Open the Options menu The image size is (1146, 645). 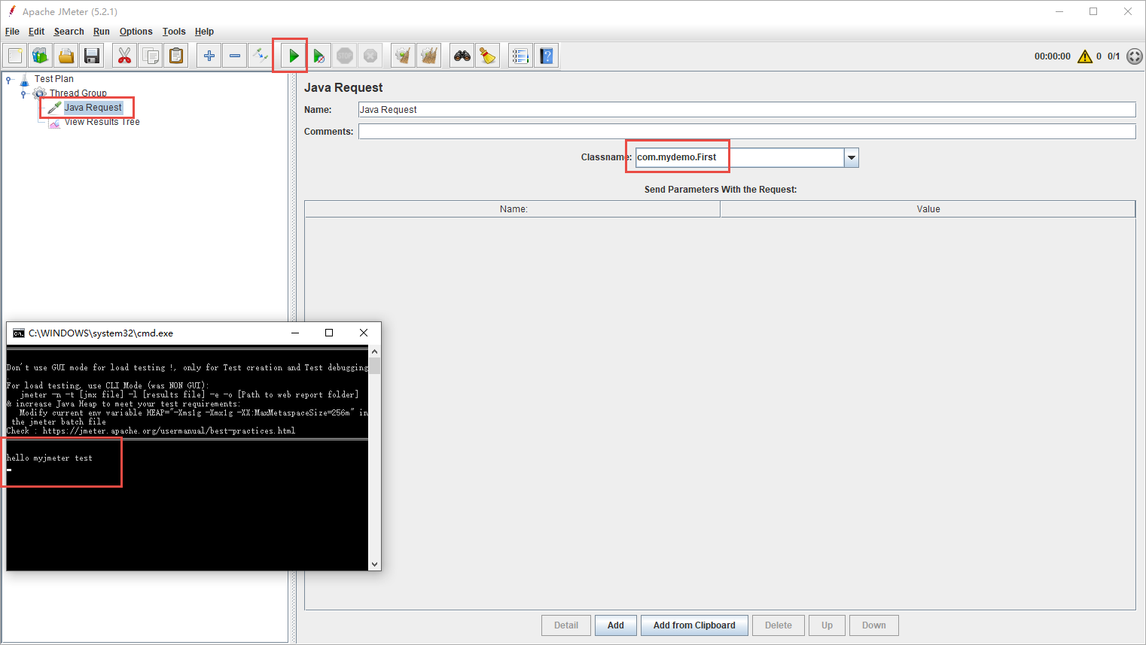(136, 32)
